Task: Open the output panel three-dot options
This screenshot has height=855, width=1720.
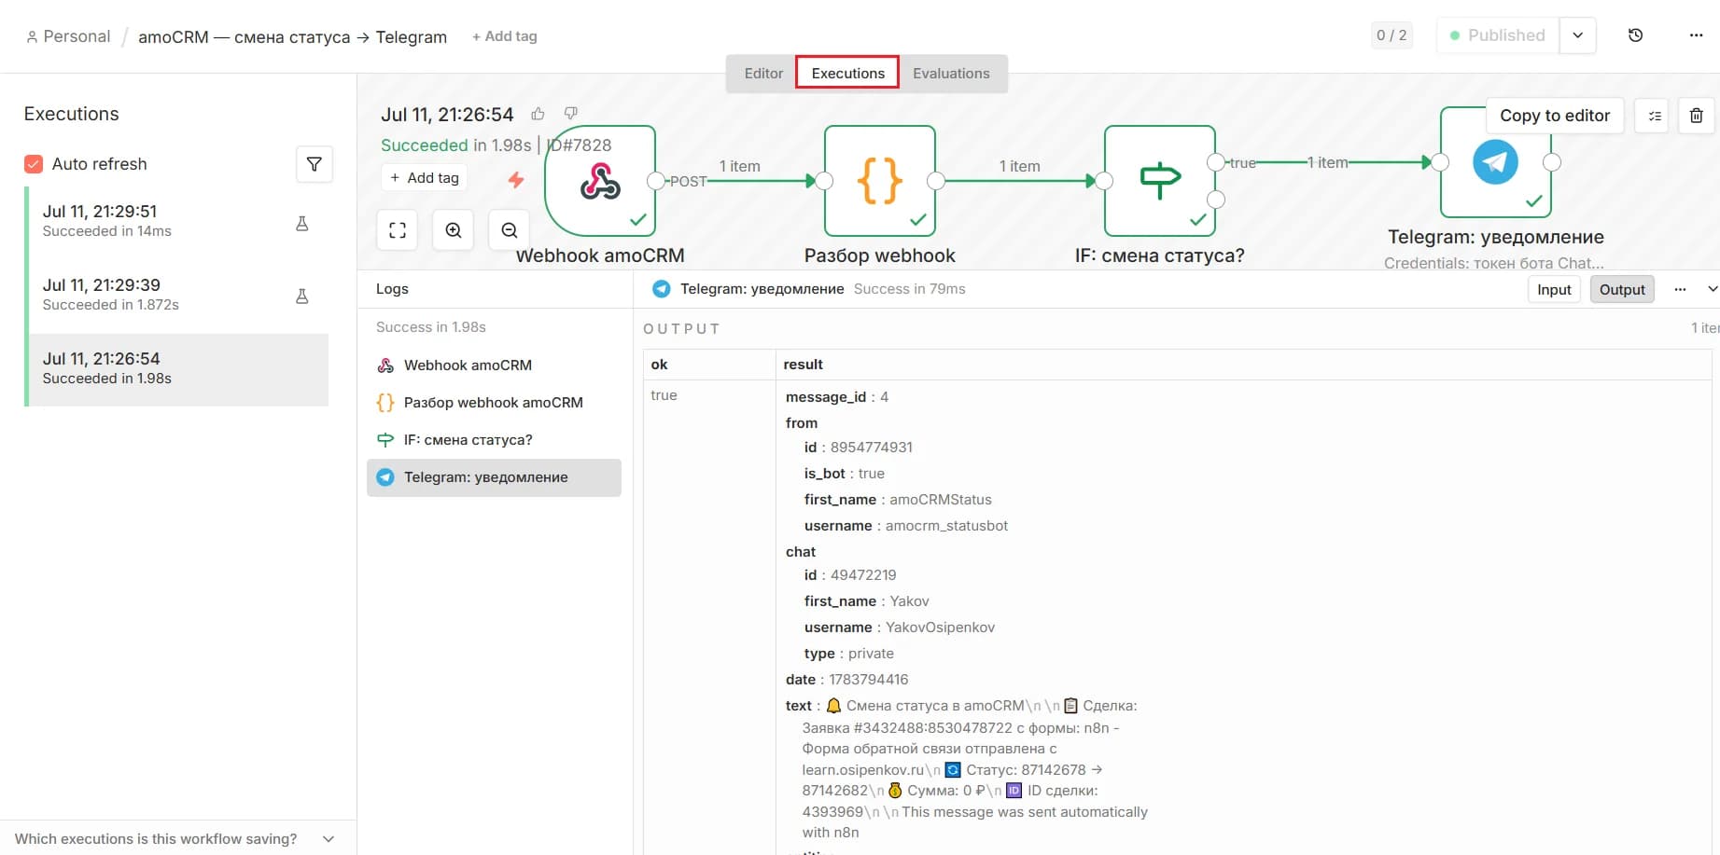Action: (x=1681, y=289)
